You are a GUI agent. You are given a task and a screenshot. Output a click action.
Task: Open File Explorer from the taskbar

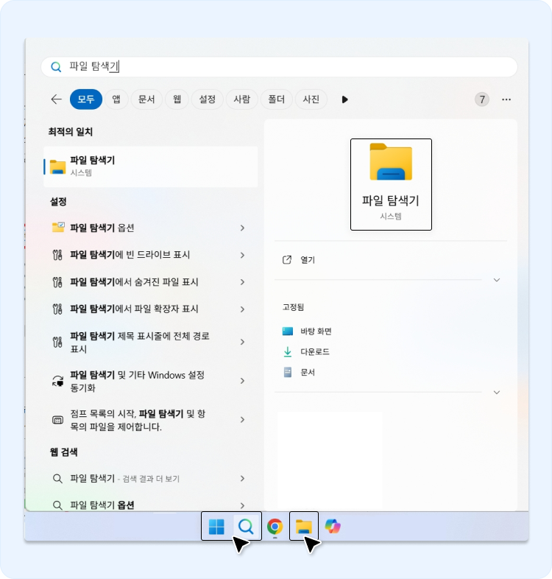[x=304, y=527]
